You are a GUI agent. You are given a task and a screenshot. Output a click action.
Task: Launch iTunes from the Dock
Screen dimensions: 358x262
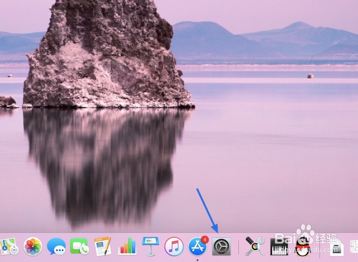coord(174,247)
